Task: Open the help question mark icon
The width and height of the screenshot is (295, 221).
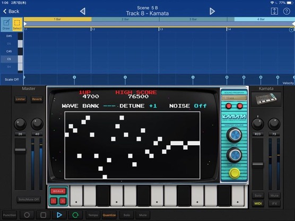Action: click(x=287, y=12)
